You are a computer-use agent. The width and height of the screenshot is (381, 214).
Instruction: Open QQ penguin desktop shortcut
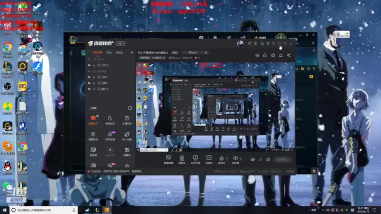tap(8, 168)
